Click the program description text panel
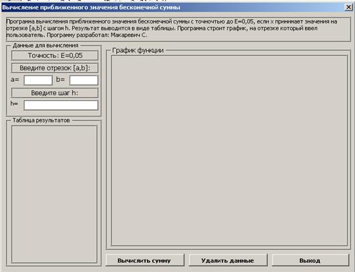 click(x=178, y=29)
